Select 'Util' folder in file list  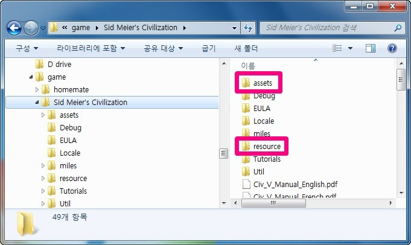pos(259,171)
